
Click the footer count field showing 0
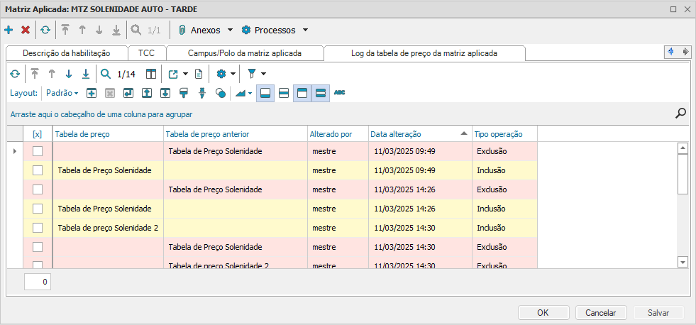[x=38, y=282]
